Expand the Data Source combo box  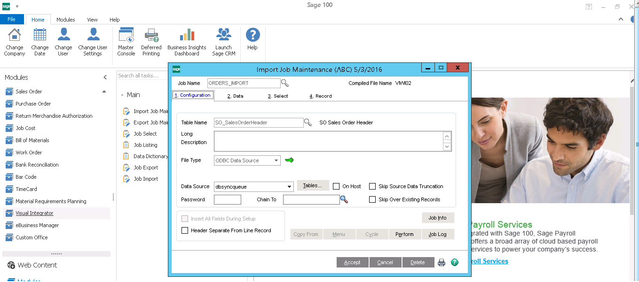click(289, 187)
